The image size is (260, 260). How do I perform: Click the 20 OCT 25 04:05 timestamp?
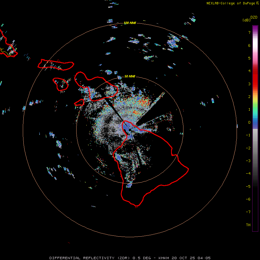point(191,258)
